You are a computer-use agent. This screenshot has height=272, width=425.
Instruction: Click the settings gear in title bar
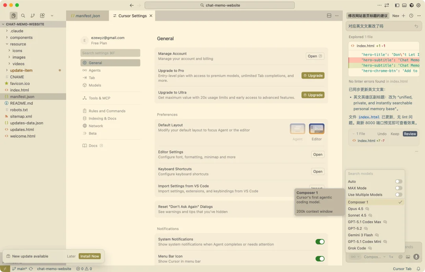[418, 6]
